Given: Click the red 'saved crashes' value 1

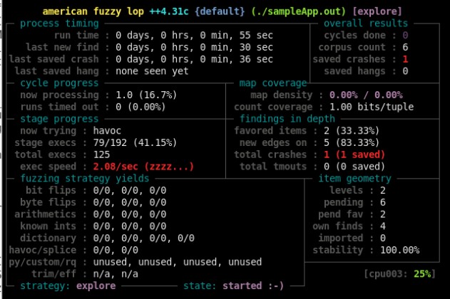Looking at the screenshot, I should 405,59.
